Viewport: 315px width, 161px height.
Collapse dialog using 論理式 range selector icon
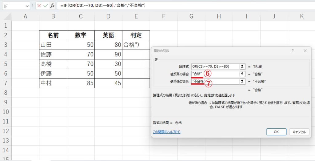[x=242, y=66]
